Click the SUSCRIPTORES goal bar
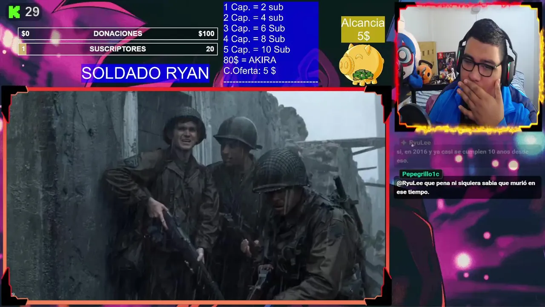Image resolution: width=545 pixels, height=307 pixels. pyautogui.click(x=118, y=49)
